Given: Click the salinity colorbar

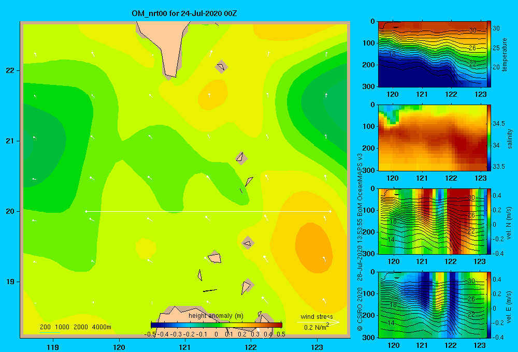Looking at the screenshot, I should coord(489,138).
